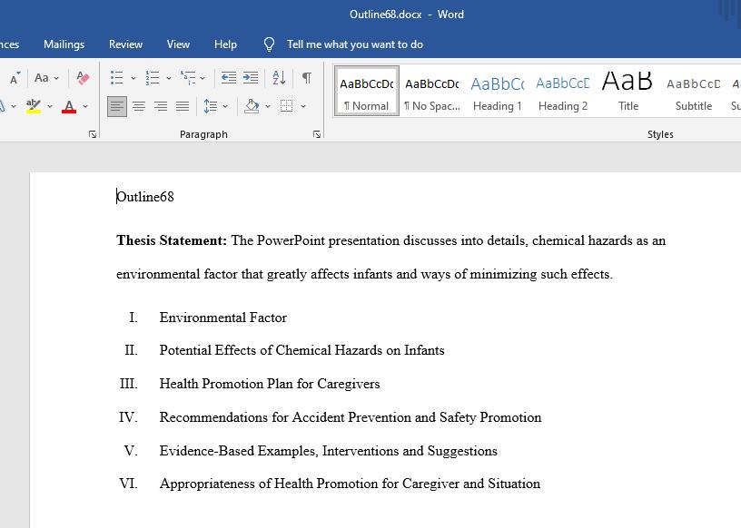
Task: Apply the Heading 1 style
Action: pos(497,91)
